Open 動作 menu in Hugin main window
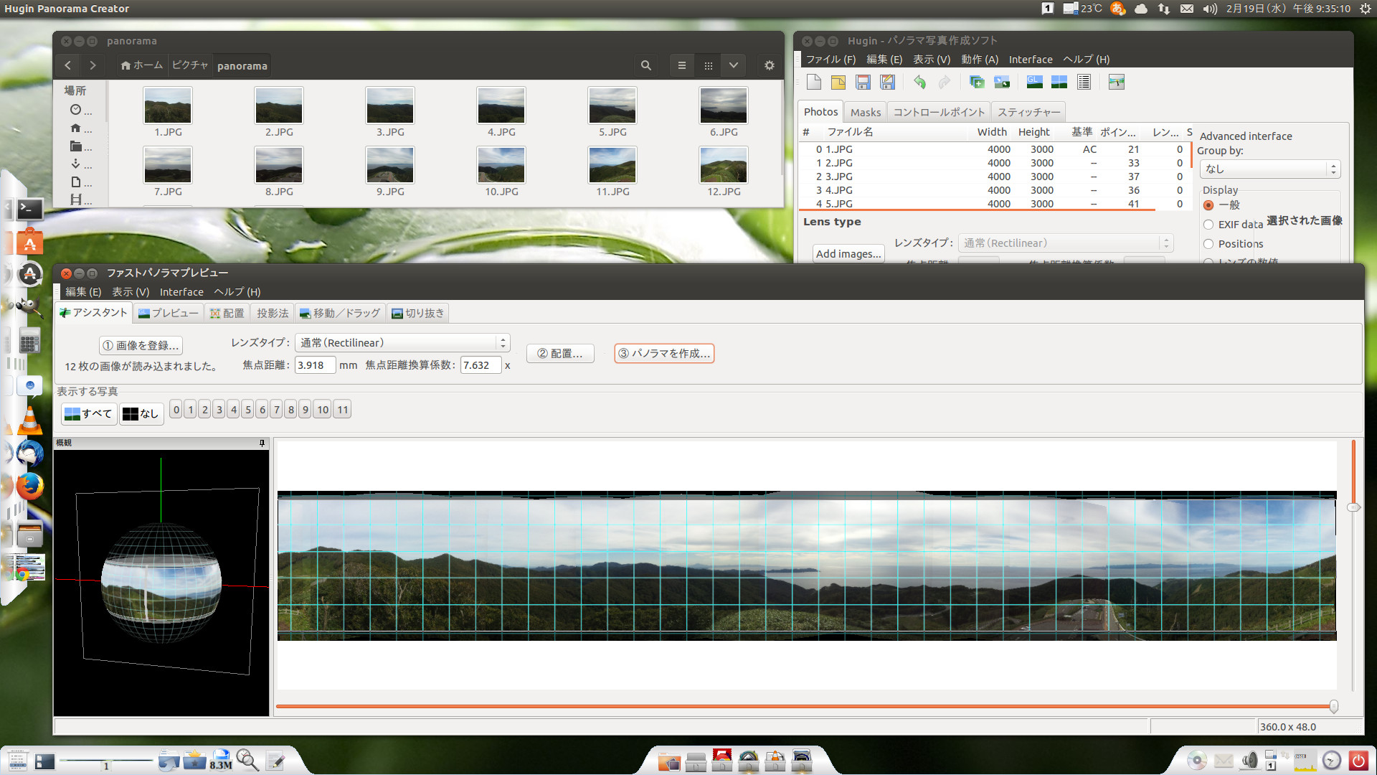Screen dimensions: 1377x775 980,60
